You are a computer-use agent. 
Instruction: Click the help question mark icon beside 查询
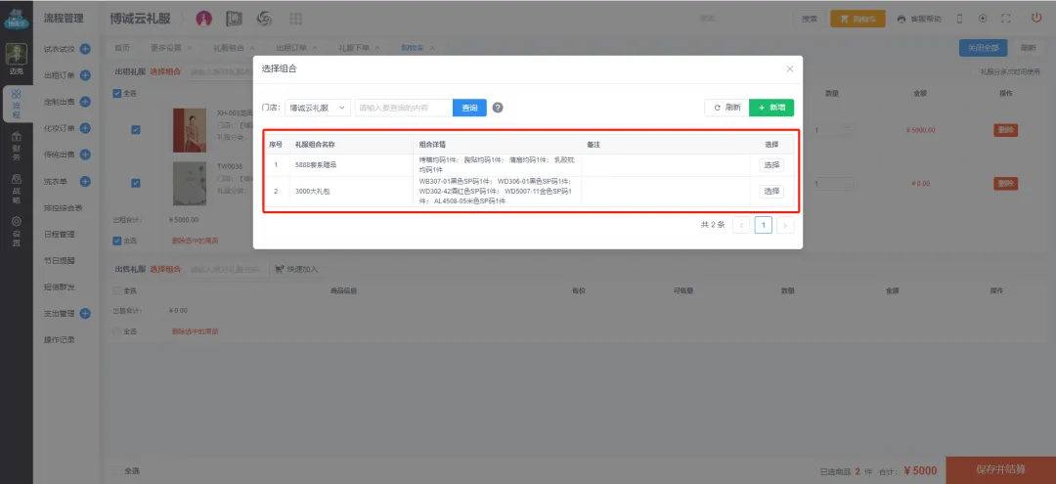tap(498, 108)
